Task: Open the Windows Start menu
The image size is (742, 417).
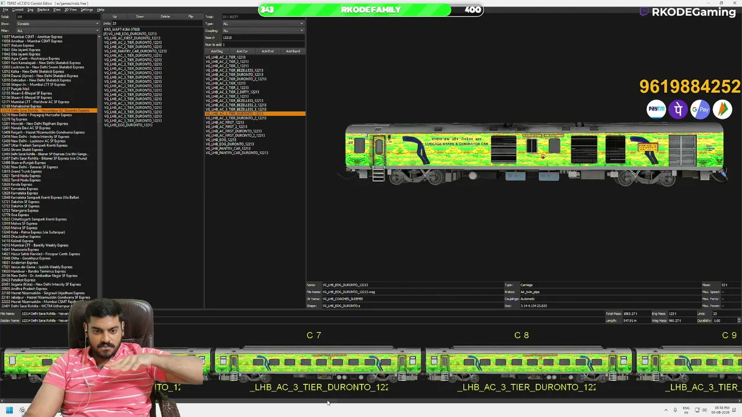Action: pos(9,411)
